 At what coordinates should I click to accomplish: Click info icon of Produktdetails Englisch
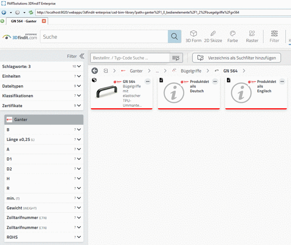point(241,93)
